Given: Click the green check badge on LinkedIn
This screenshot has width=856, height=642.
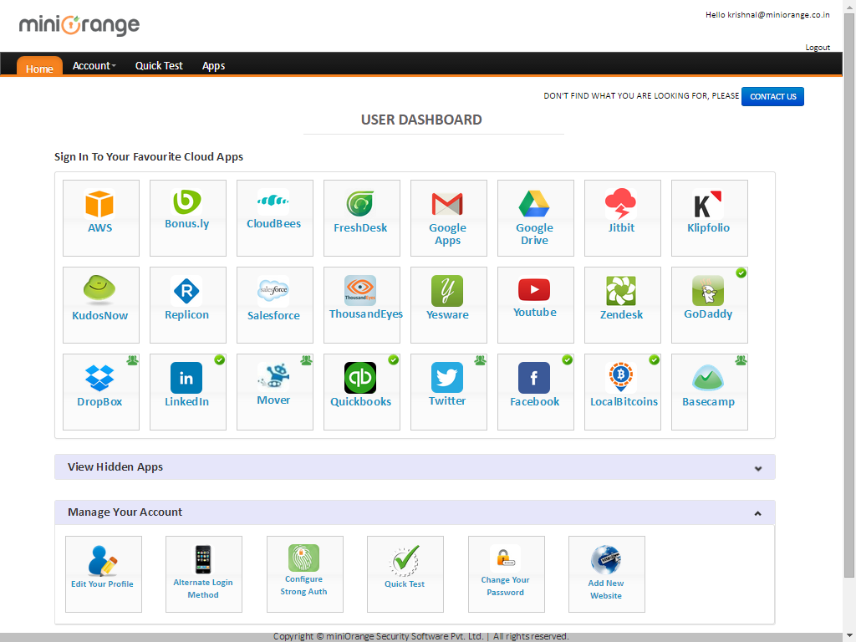Looking at the screenshot, I should [x=219, y=360].
